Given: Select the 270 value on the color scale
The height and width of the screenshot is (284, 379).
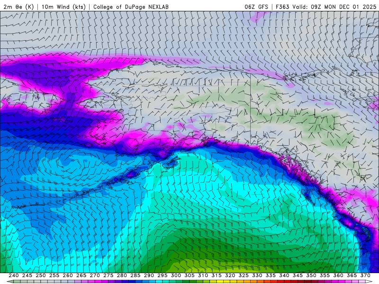Looking at the screenshot, I should 95,275.
